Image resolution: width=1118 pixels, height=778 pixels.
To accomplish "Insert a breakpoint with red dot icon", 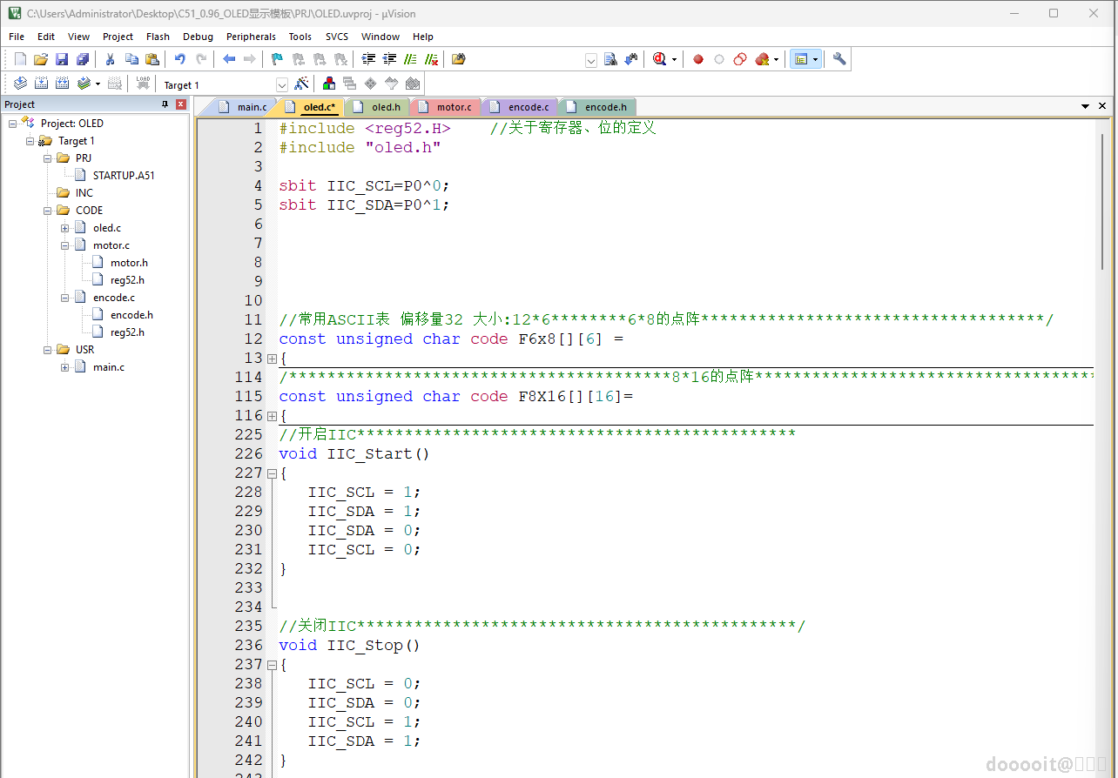I will pos(697,59).
